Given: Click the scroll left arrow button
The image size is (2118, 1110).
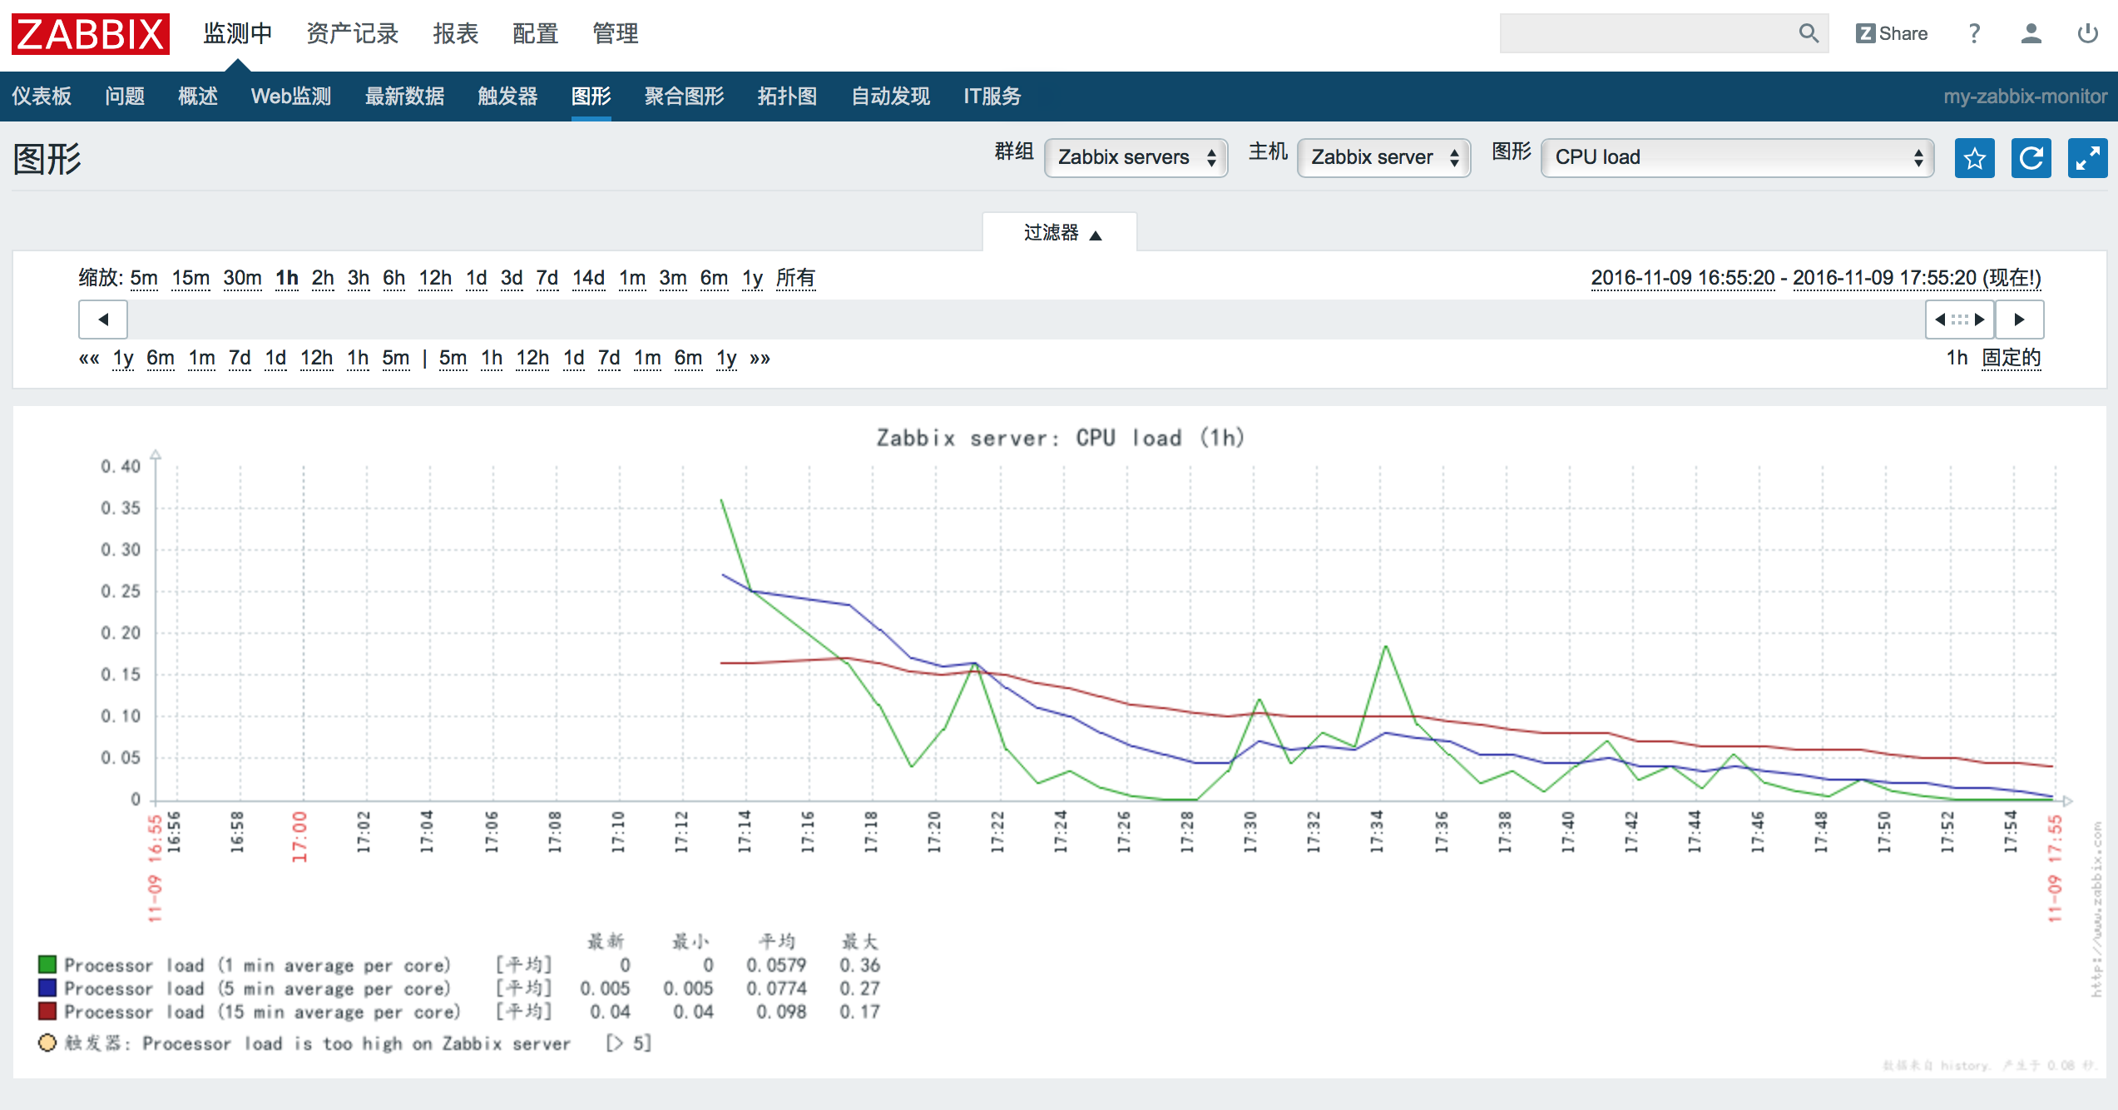Looking at the screenshot, I should (103, 320).
